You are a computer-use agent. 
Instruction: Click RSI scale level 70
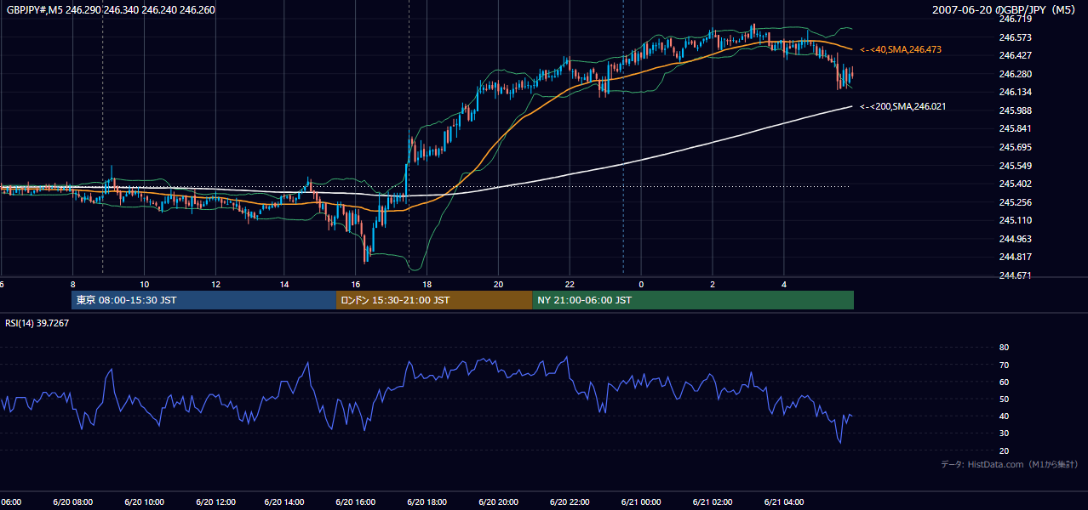click(1004, 365)
